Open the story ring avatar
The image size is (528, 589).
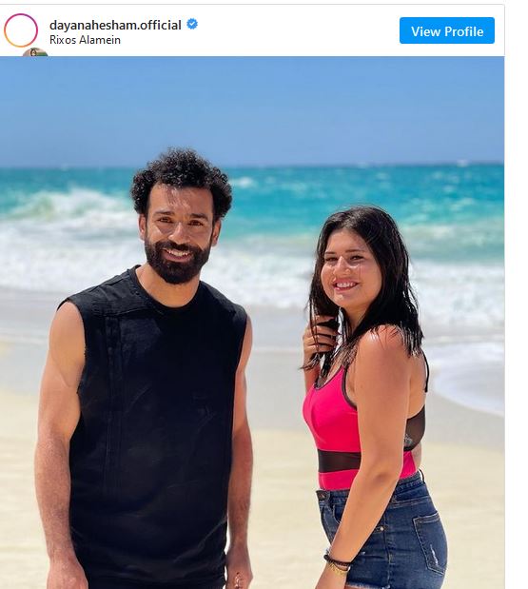click(x=21, y=30)
